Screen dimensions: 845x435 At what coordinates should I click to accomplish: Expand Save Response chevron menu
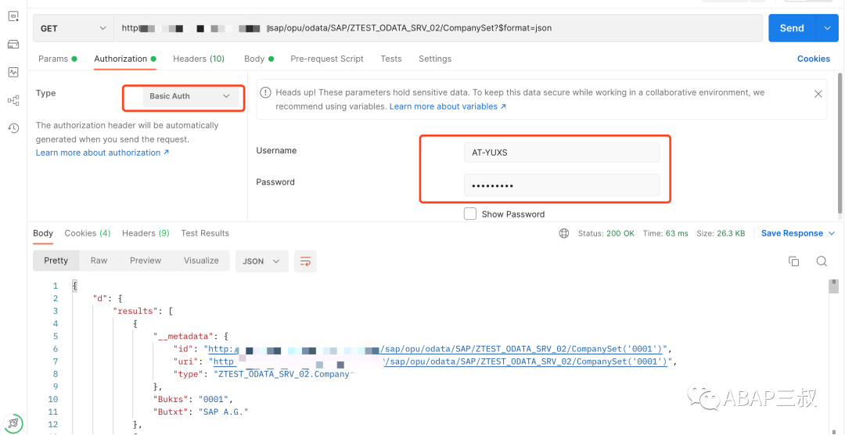[x=831, y=233]
